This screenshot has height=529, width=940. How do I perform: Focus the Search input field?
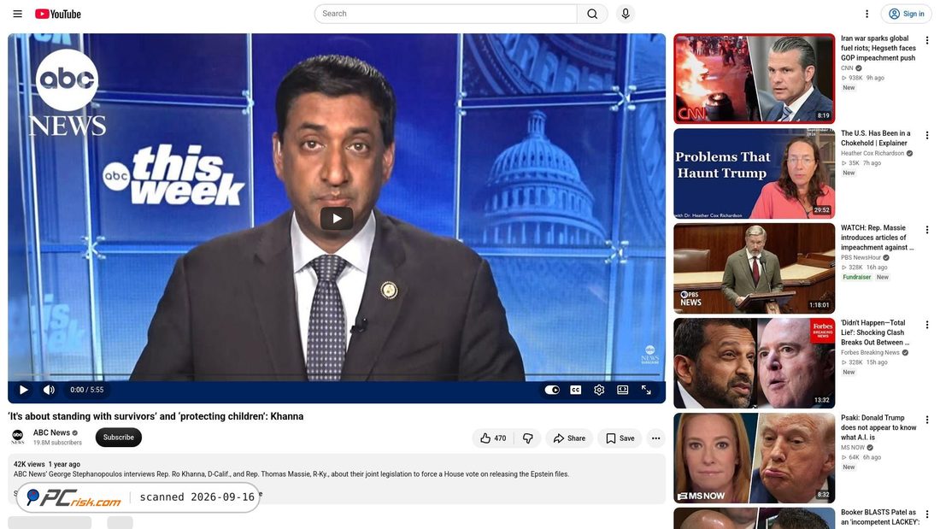point(445,14)
